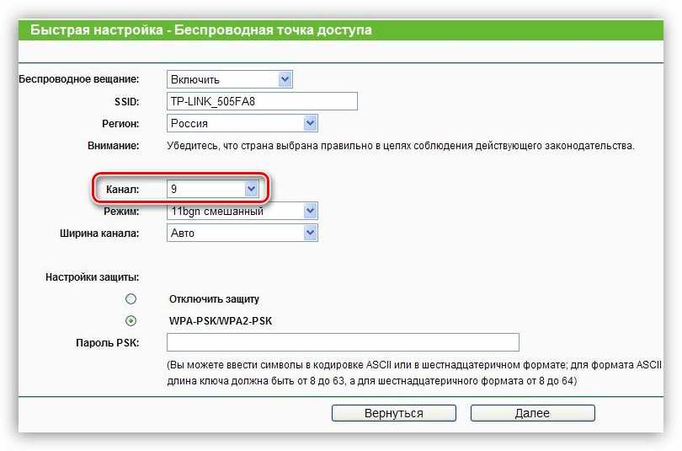Click the Пароль PSK: field label
The image size is (682, 451).
[x=107, y=342]
